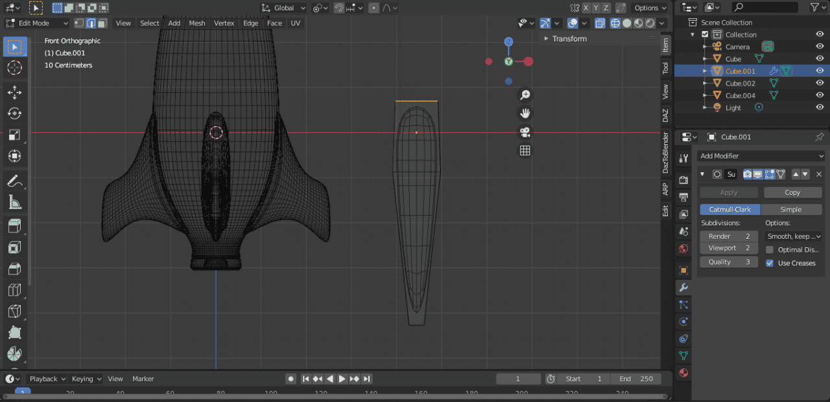Select the Move tool
The width and height of the screenshot is (830, 402).
tap(14, 93)
